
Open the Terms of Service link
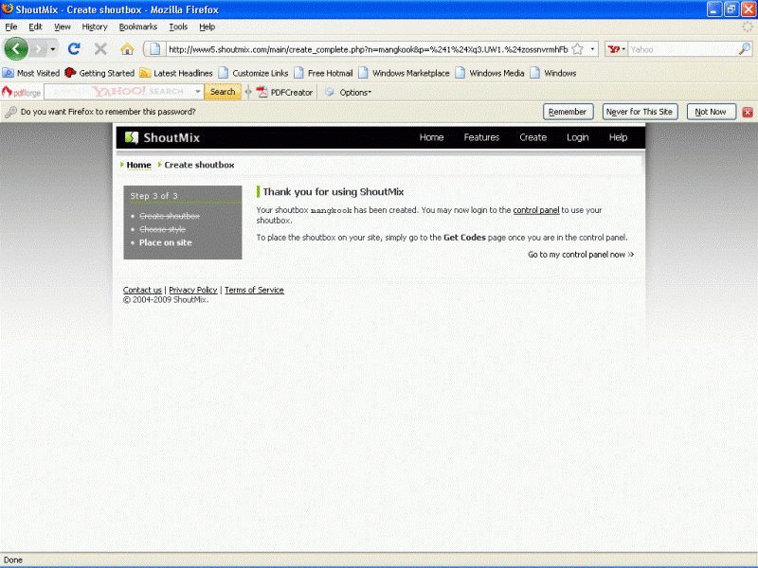tap(254, 290)
